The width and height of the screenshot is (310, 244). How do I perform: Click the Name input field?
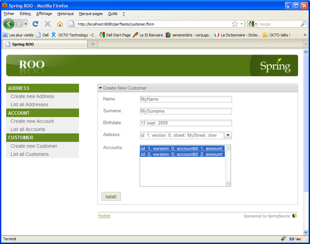[186, 99]
